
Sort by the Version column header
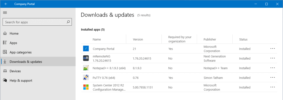(x=138, y=39)
